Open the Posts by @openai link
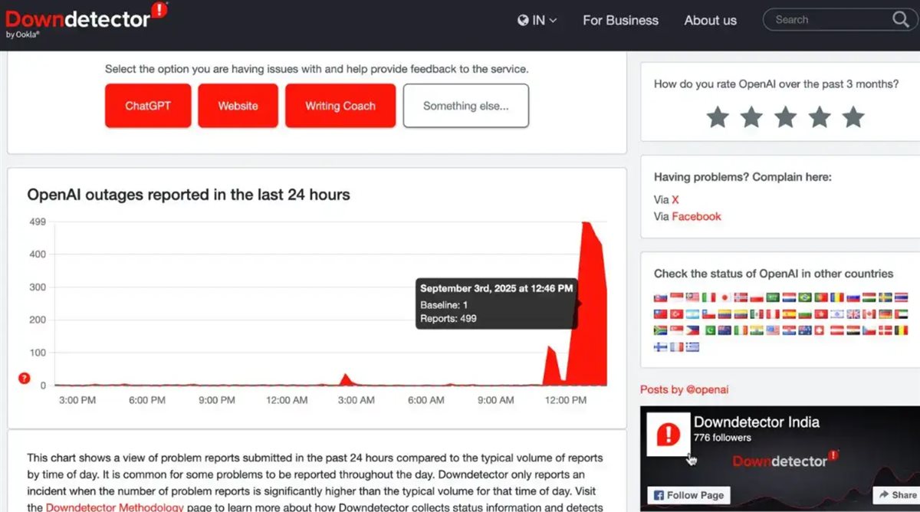 pyautogui.click(x=684, y=389)
